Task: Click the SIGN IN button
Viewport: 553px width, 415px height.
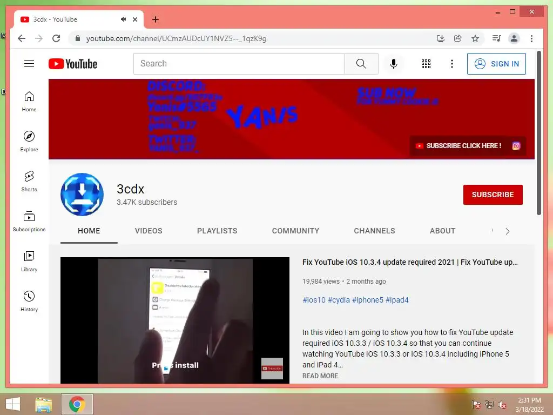Action: (x=496, y=64)
